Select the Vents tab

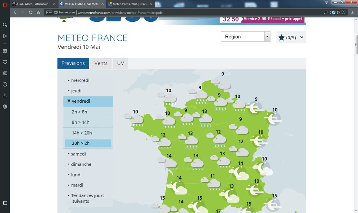pos(101,63)
